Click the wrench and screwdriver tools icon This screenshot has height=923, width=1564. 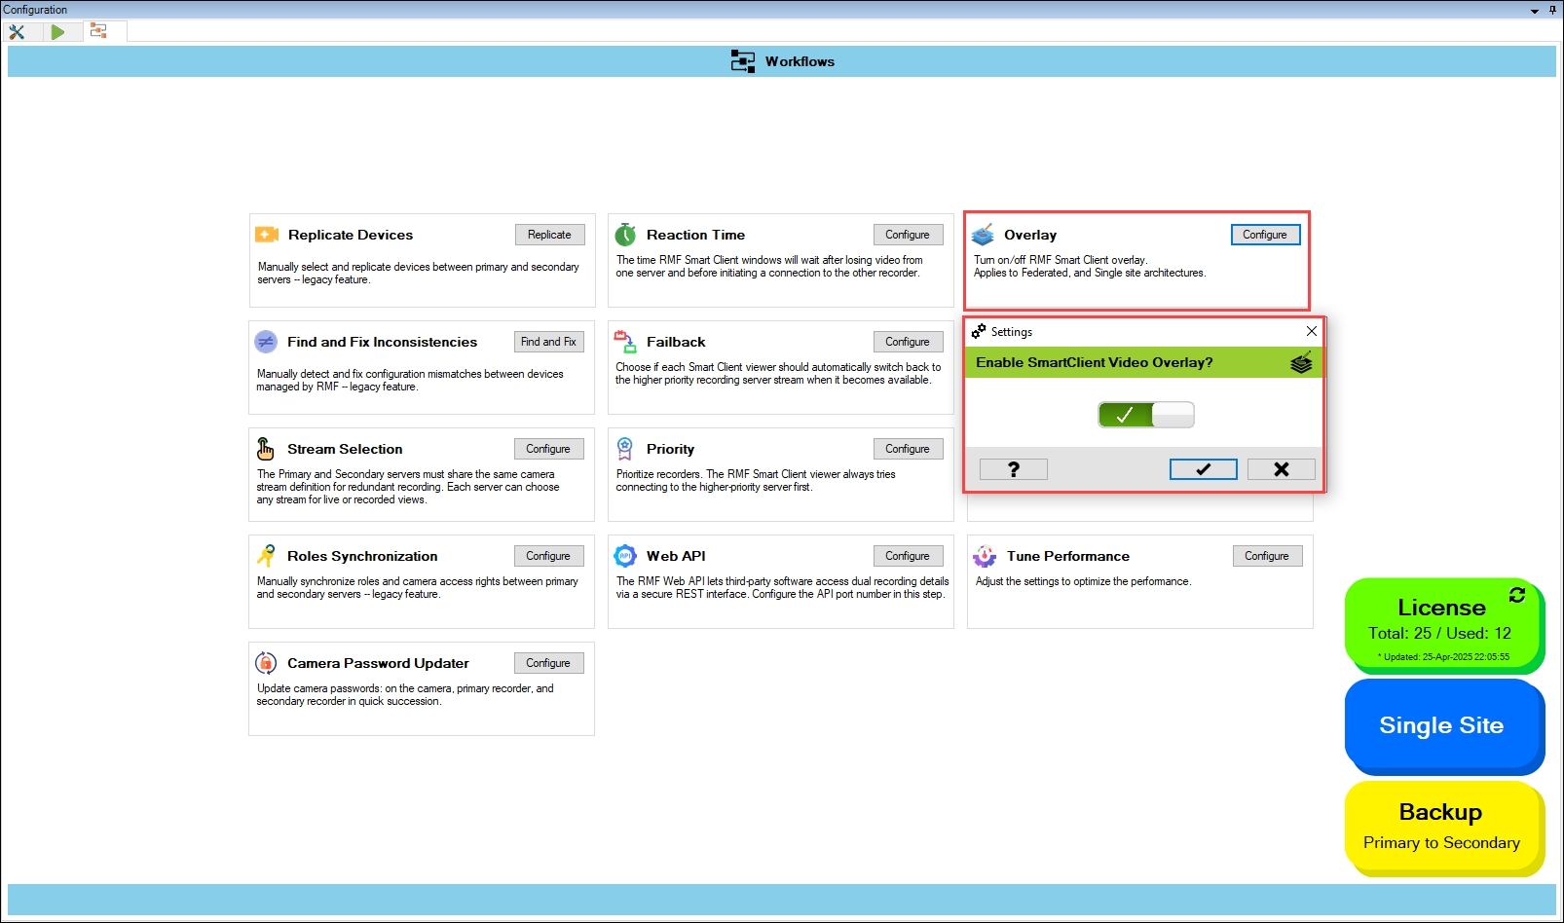[x=17, y=31]
